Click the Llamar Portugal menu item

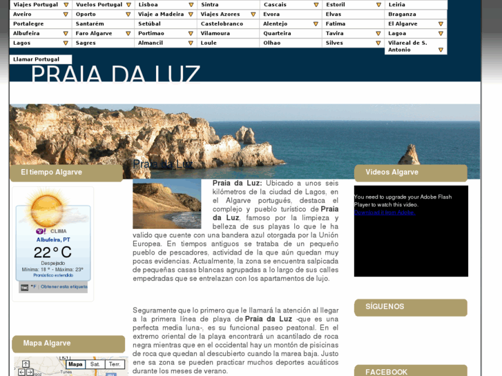(41, 59)
